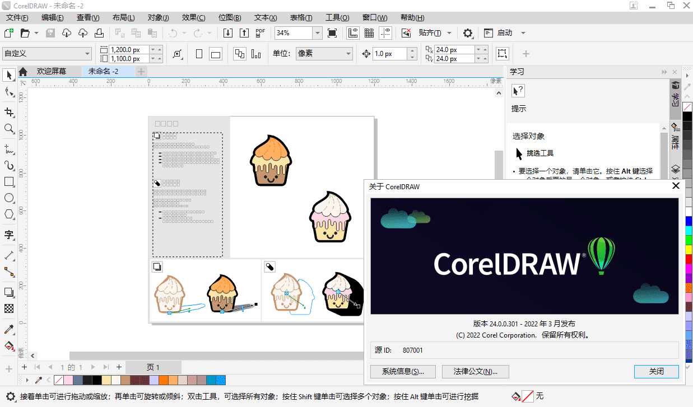This screenshot has width=693, height=407.
Task: Click the Publish to PDF icon
Action: [x=261, y=33]
